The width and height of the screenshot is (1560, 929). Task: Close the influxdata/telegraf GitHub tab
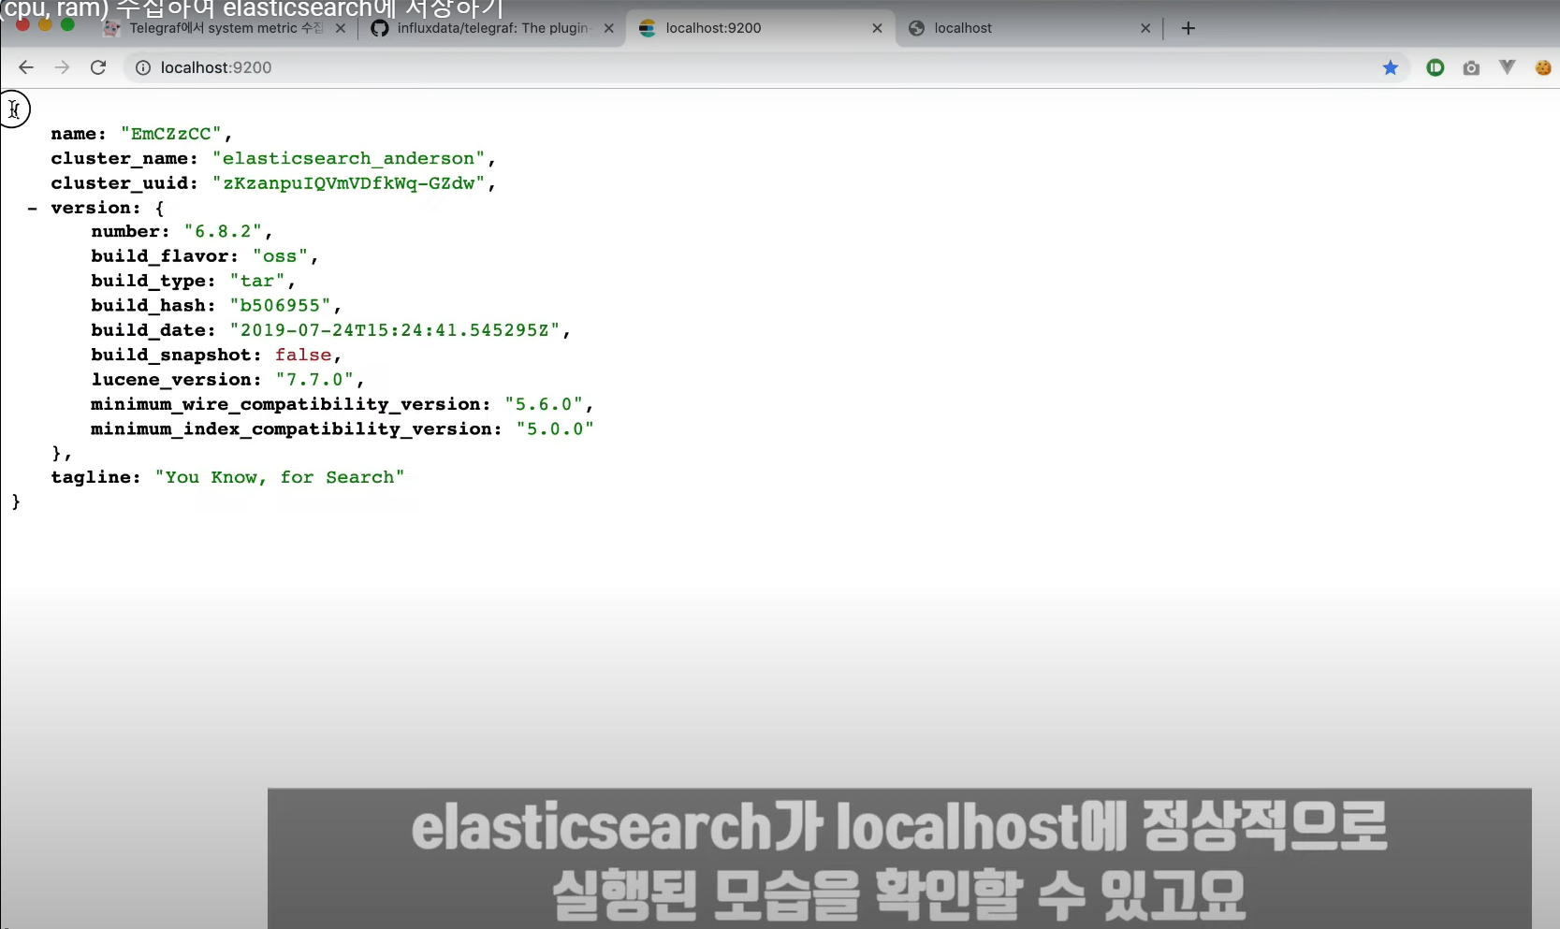[609, 28]
